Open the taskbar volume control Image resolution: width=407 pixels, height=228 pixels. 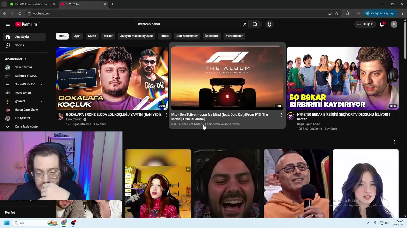pyautogui.click(x=387, y=223)
